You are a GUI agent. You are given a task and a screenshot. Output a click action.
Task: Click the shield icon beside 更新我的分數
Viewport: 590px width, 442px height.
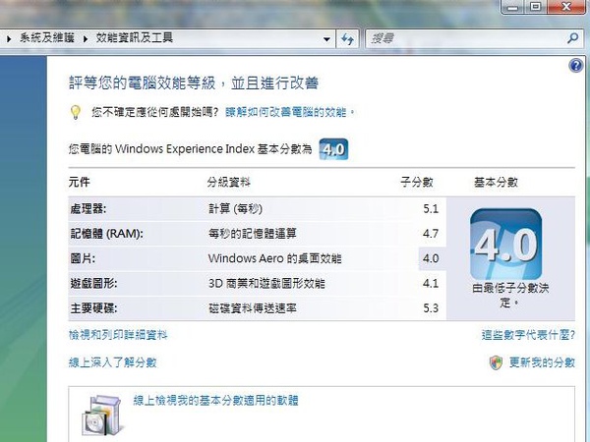tap(496, 362)
